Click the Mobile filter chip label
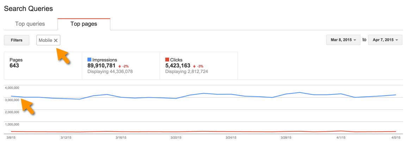This screenshot has height=144, width=407. [x=45, y=40]
